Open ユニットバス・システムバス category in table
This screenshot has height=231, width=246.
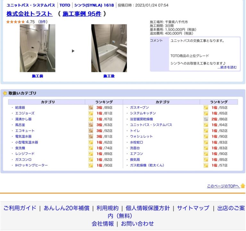point(151,125)
